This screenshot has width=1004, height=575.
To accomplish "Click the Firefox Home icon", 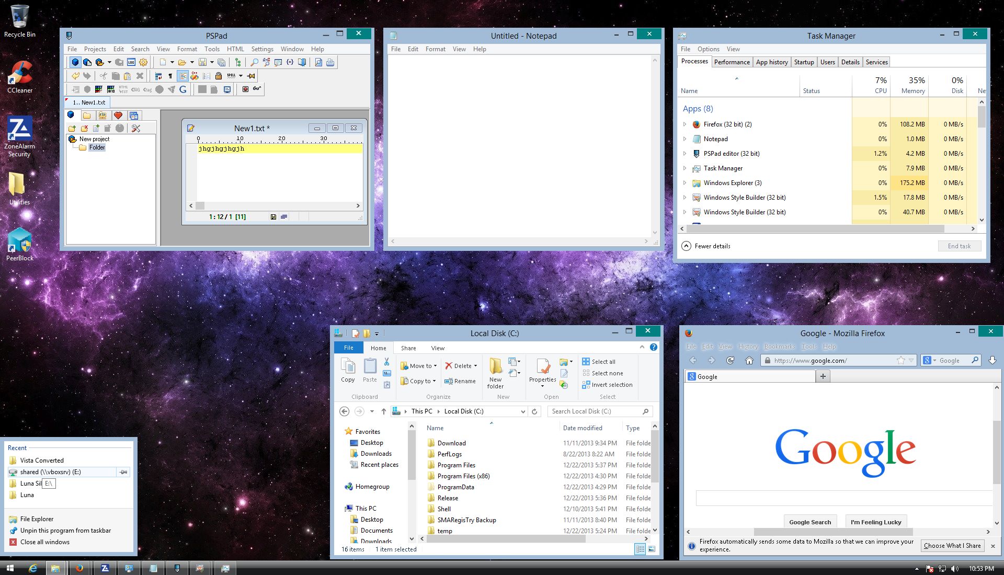I will pos(749,360).
